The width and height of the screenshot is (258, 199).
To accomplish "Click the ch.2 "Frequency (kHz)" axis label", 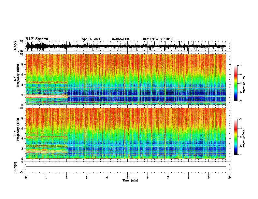I will pos(18,129).
